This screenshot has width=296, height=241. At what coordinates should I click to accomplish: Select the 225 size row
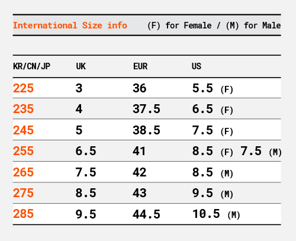click(x=147, y=88)
